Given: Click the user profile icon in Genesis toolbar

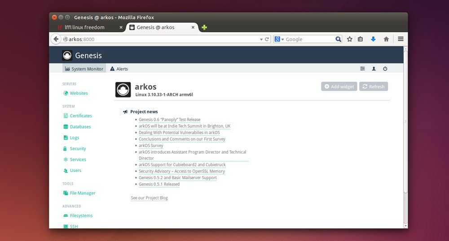Looking at the screenshot, I should [x=374, y=69].
